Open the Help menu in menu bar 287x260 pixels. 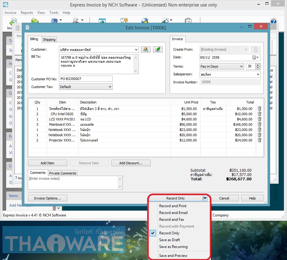[66, 13]
